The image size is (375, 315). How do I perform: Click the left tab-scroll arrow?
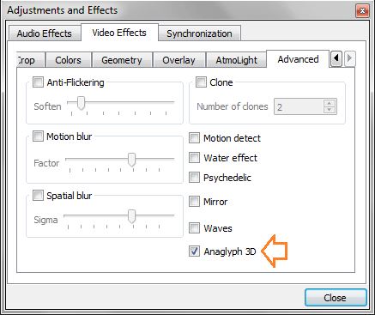click(336, 58)
